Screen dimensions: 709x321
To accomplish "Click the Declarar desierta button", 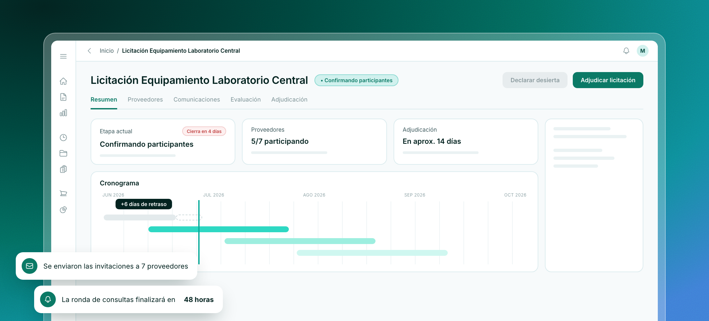I will (x=535, y=80).
